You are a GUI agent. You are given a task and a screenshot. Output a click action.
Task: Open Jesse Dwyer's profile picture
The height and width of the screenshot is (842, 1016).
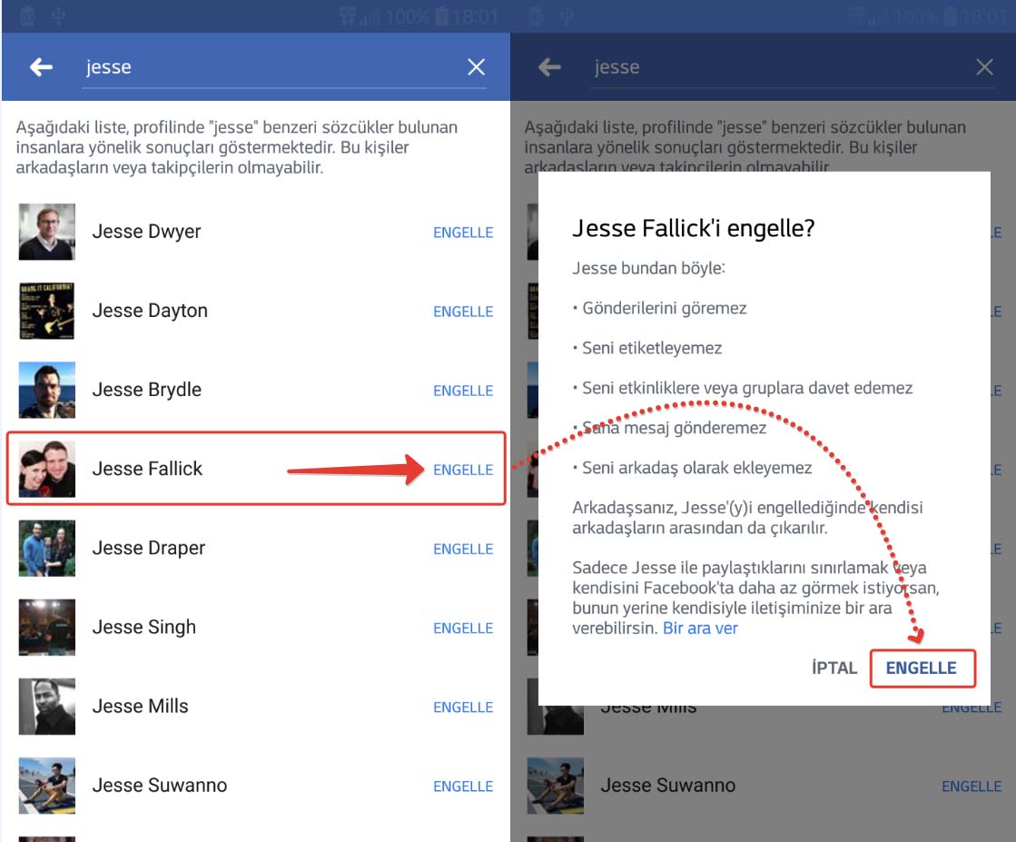(x=47, y=232)
